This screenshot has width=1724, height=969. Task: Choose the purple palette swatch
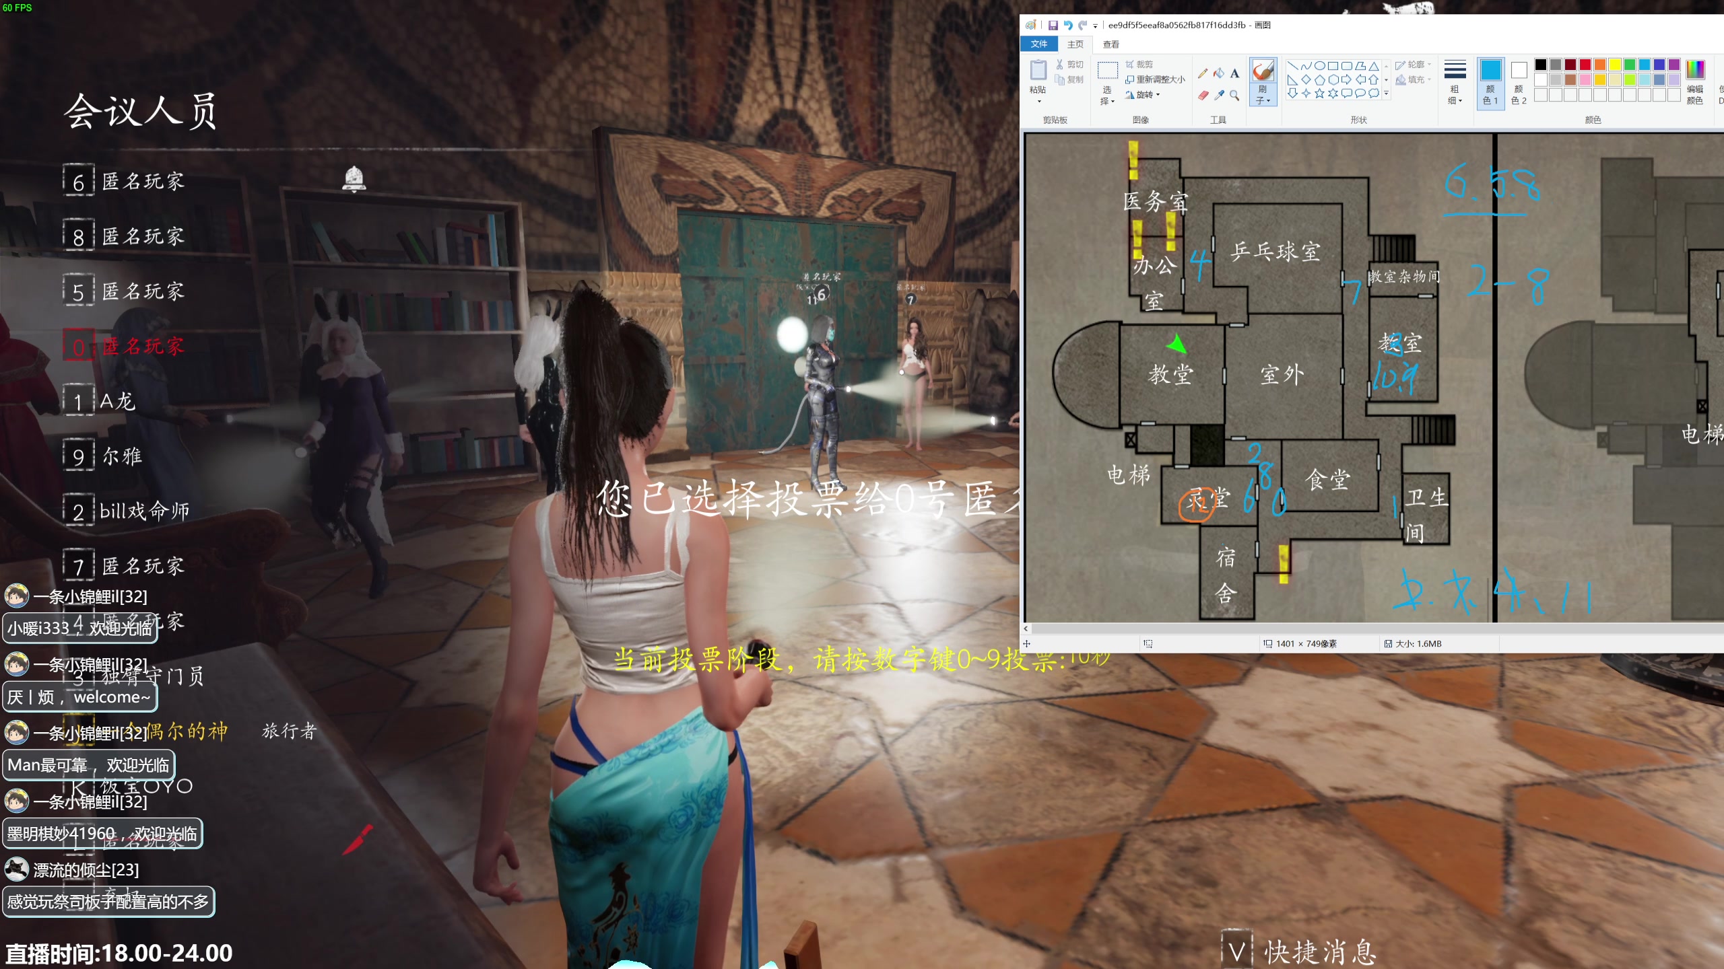pos(1673,65)
